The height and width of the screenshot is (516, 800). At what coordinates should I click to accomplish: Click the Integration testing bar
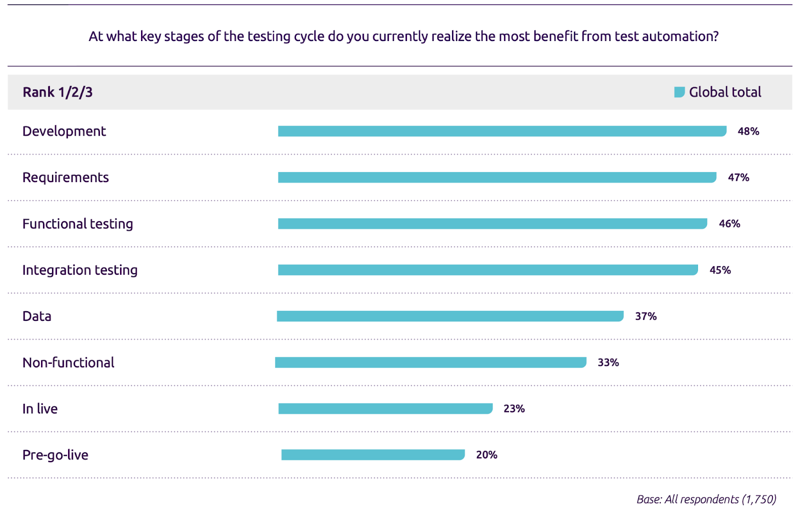488,270
